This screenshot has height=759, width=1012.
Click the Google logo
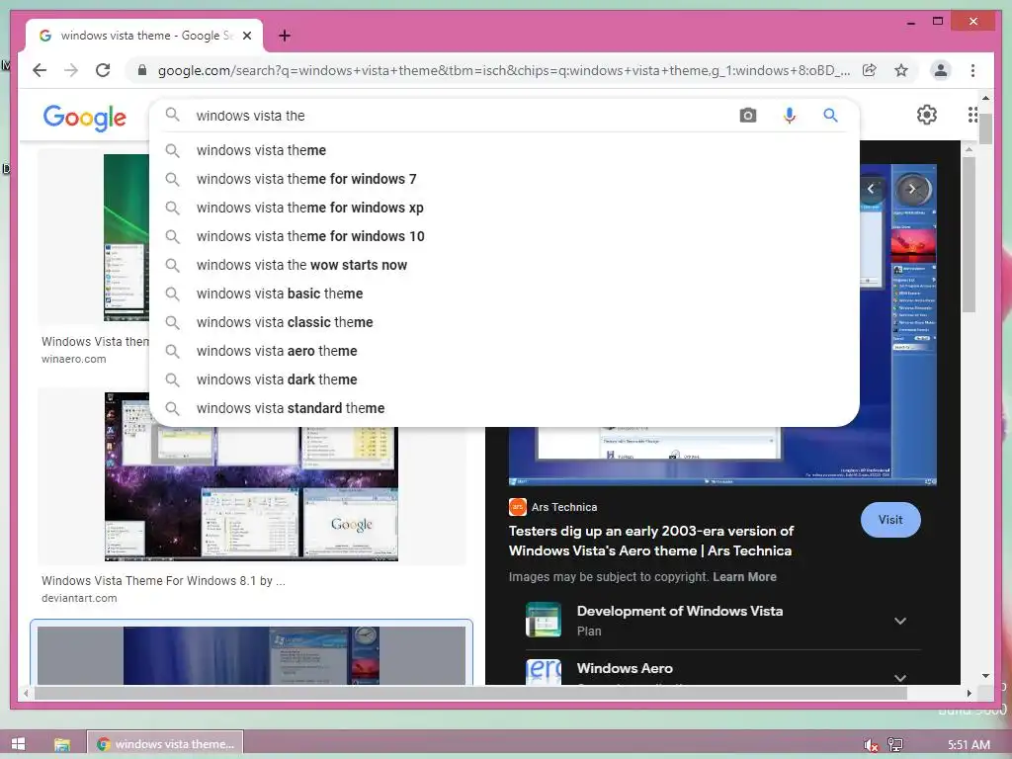point(85,118)
